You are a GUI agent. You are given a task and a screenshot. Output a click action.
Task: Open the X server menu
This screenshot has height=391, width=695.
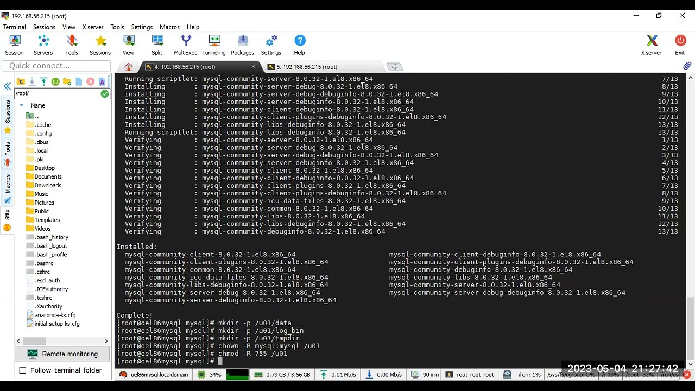click(93, 27)
